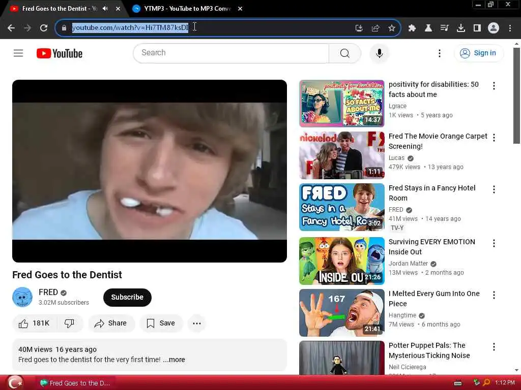
Task: Open the Extensions puzzle icon
Action: pos(412,28)
